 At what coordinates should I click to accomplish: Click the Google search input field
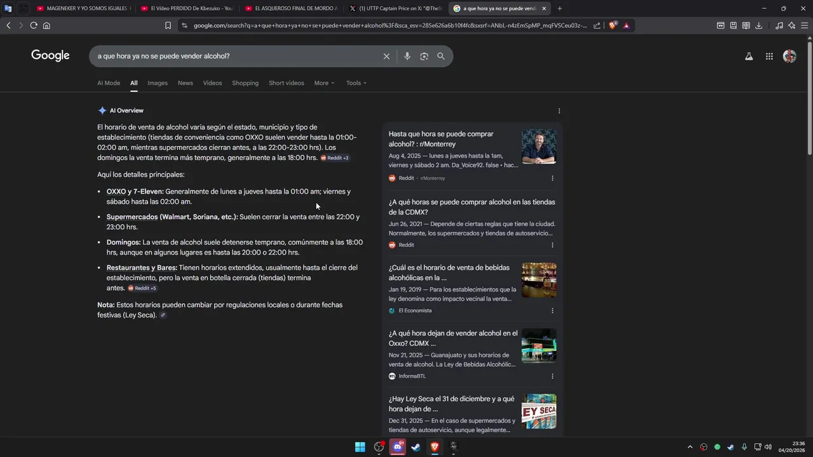click(235, 56)
